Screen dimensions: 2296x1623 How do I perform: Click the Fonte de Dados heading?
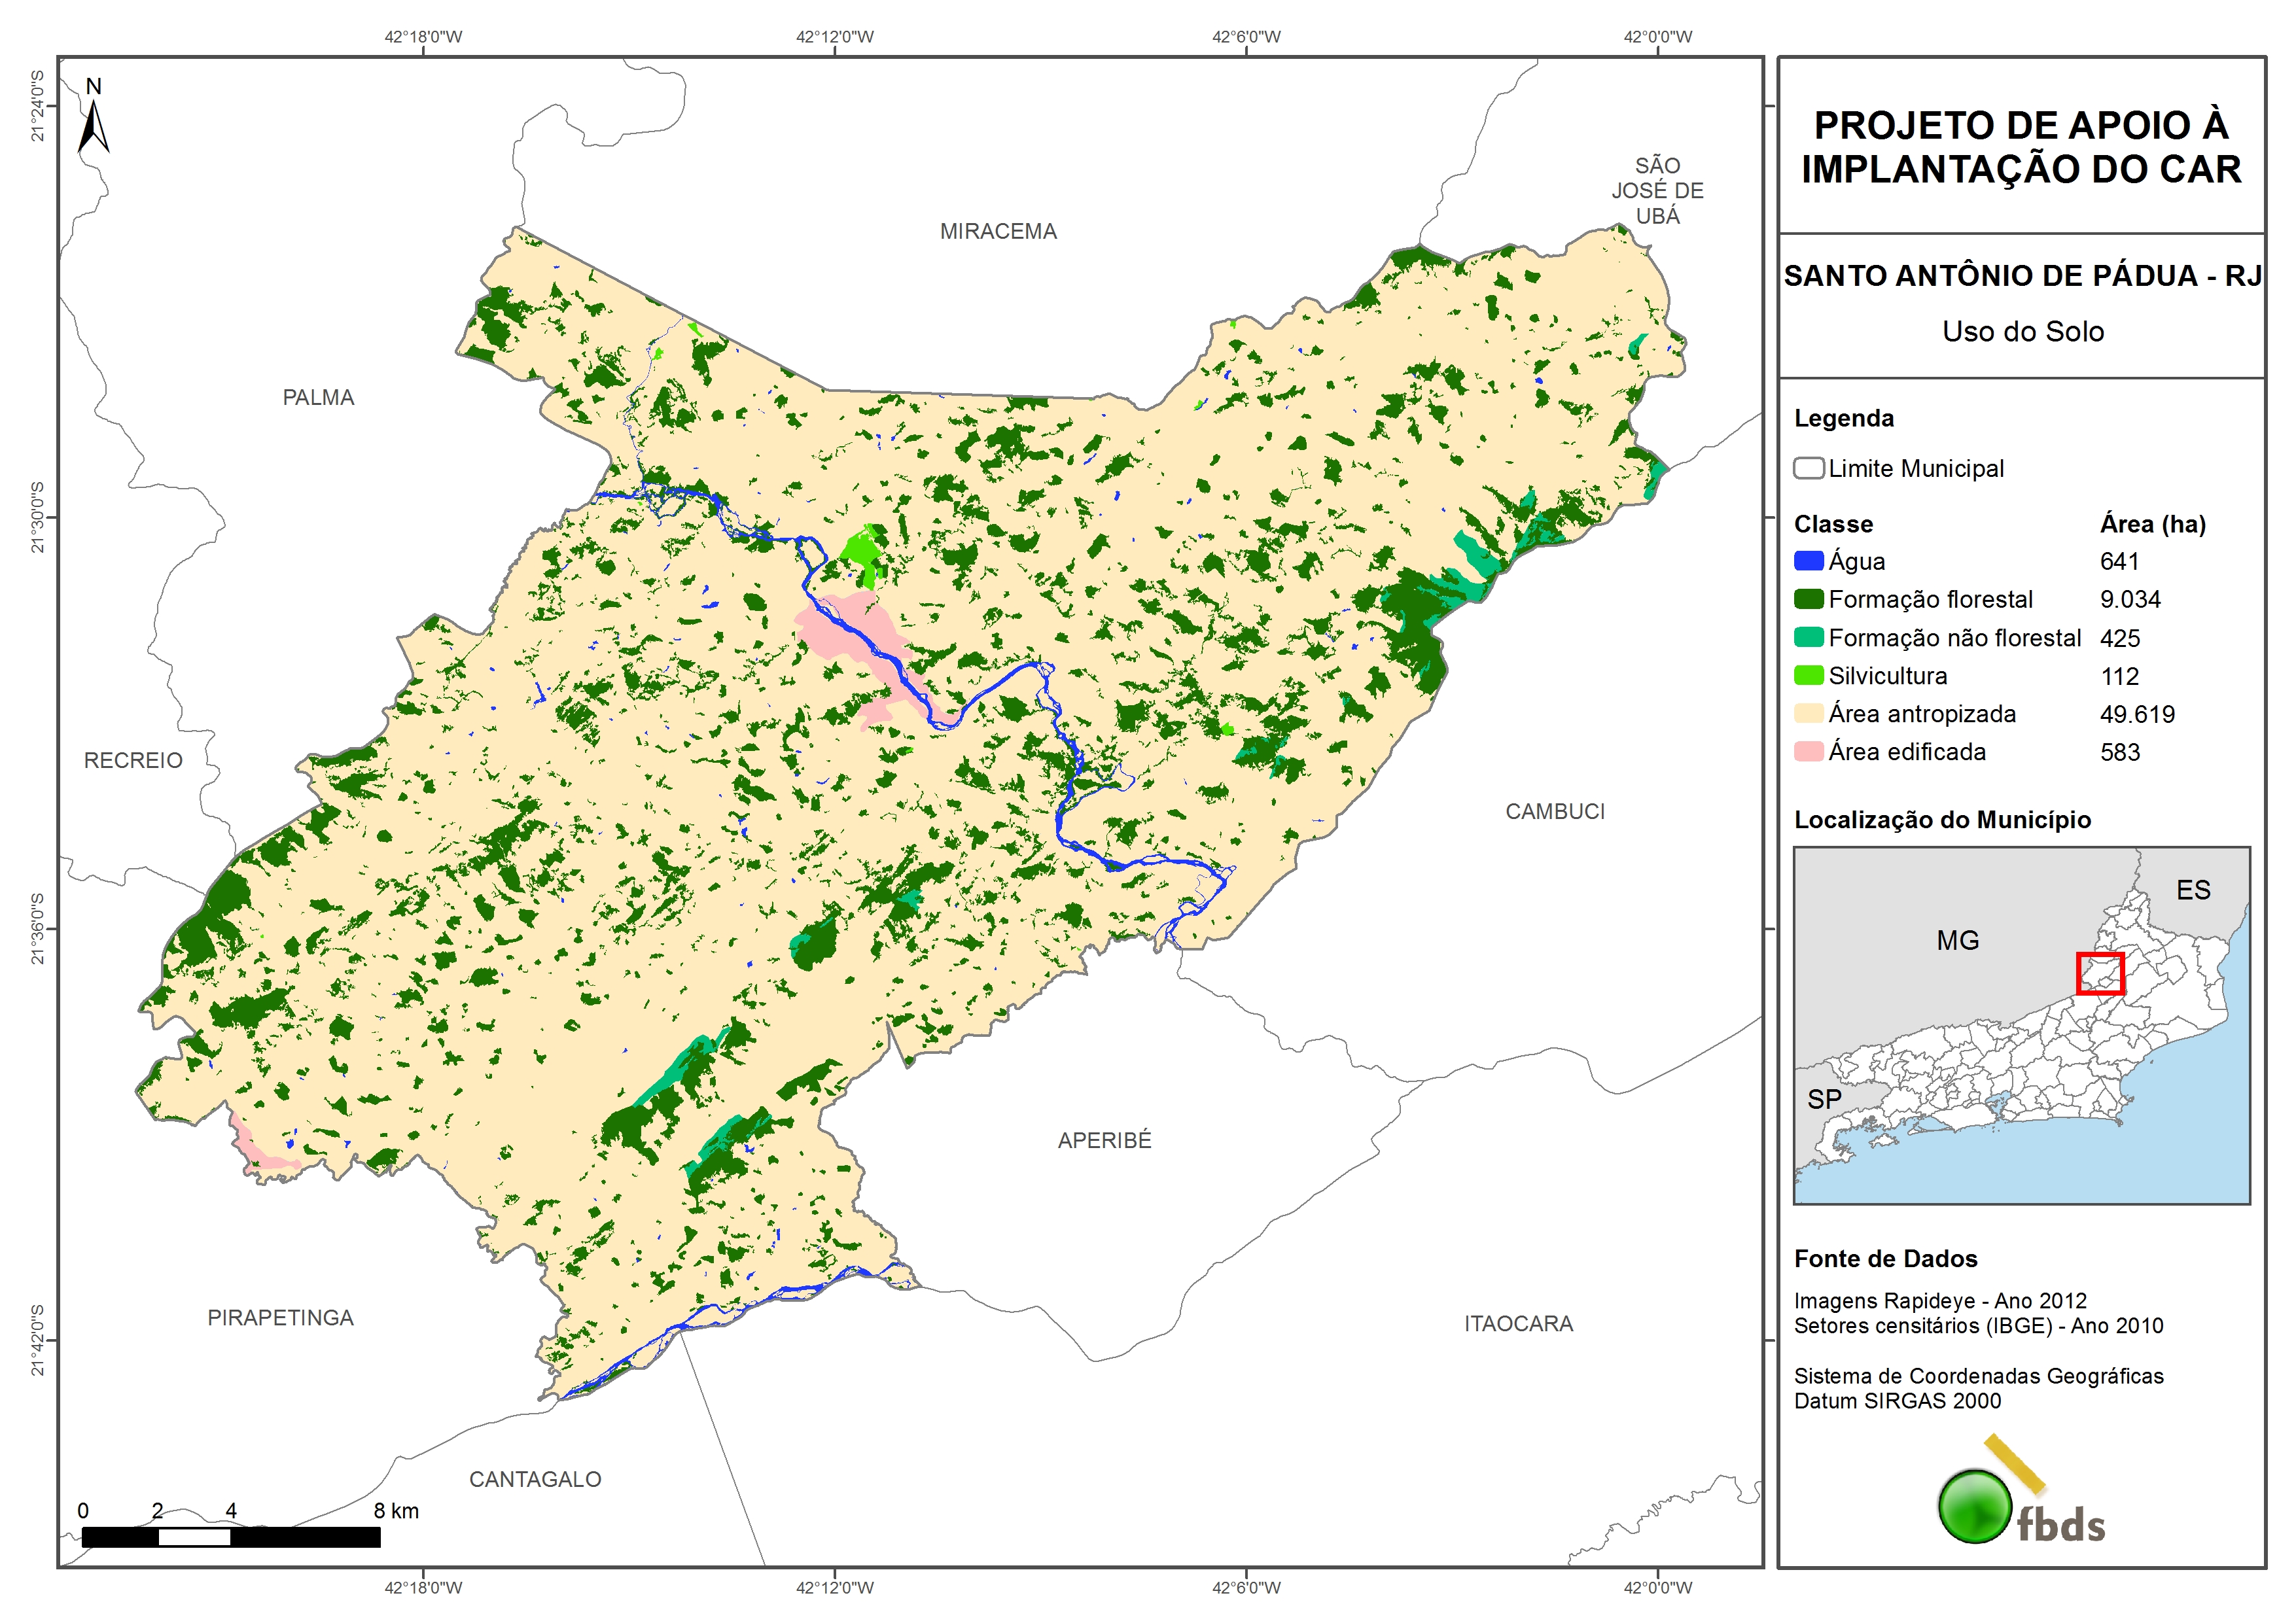pos(1885,1259)
